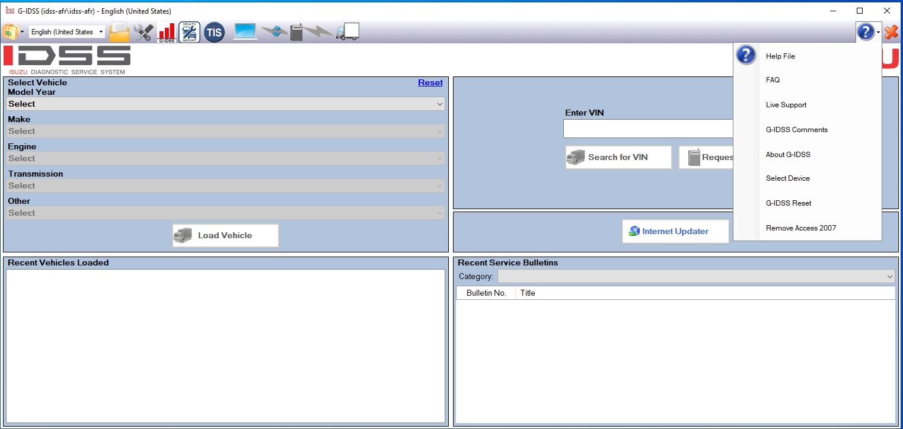Viewport: 903px width, 429px height.
Task: Open the Other dropdown
Action: [x=225, y=213]
